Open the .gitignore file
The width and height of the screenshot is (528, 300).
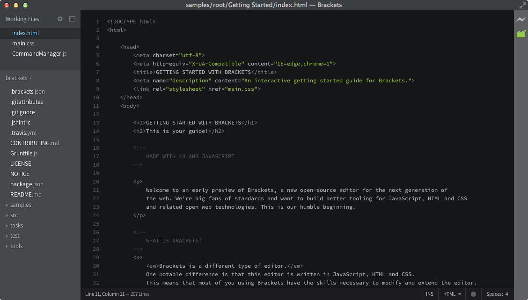pyautogui.click(x=22, y=112)
